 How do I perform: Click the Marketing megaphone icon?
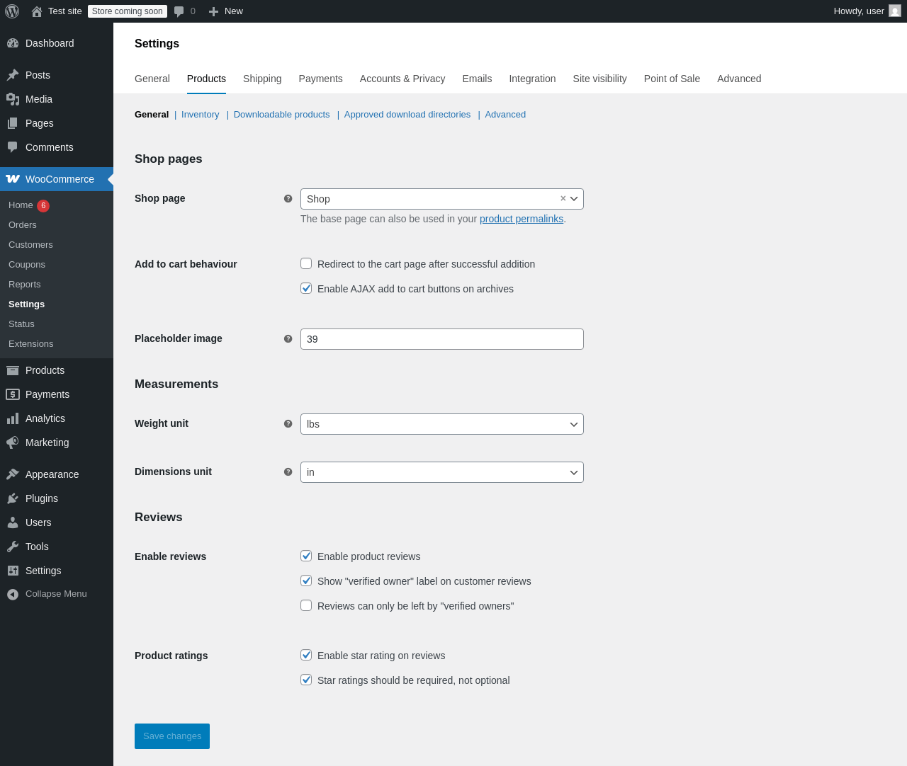(x=13, y=442)
